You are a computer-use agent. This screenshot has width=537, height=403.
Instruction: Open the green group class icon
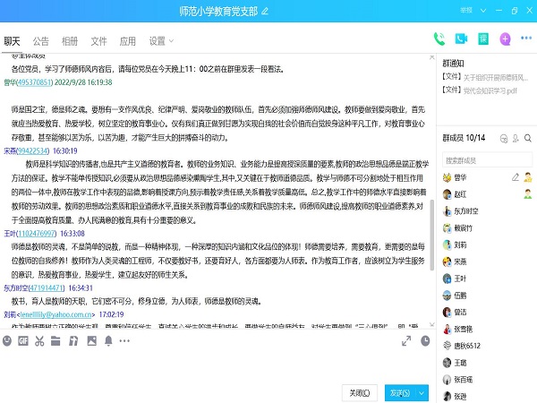483,39
